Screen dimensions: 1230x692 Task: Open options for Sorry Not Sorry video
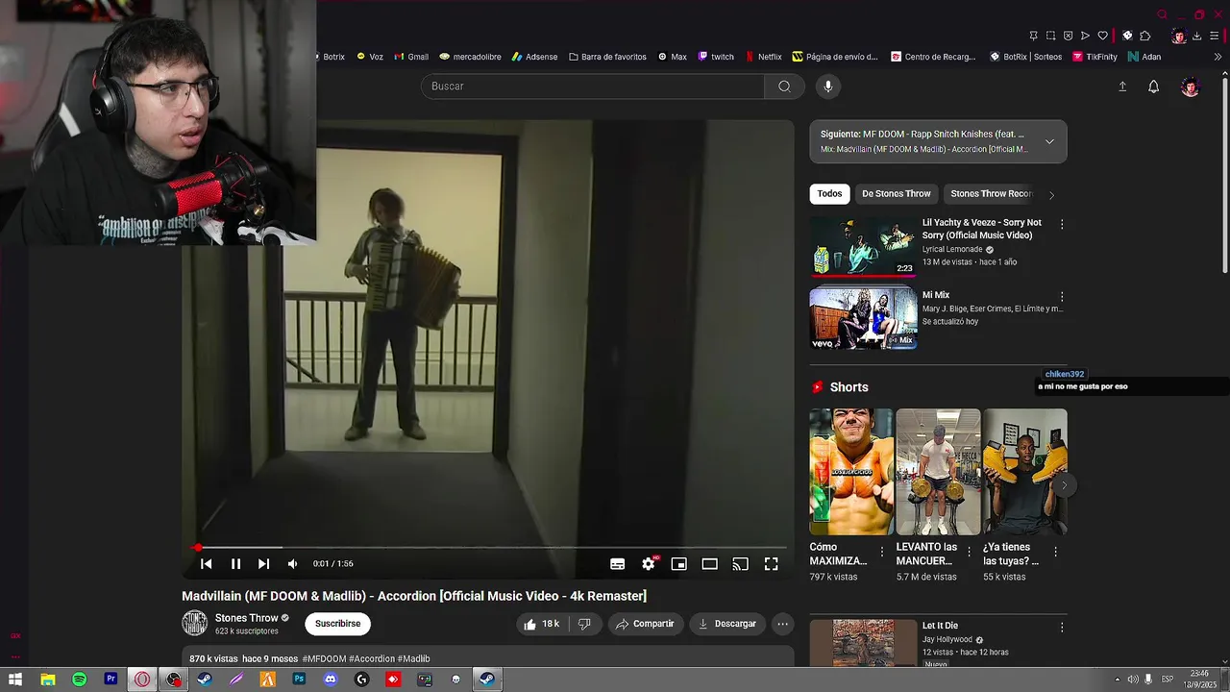(x=1062, y=224)
